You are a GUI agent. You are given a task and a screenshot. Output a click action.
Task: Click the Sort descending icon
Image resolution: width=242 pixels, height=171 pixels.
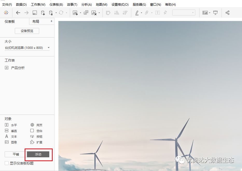click(125, 13)
